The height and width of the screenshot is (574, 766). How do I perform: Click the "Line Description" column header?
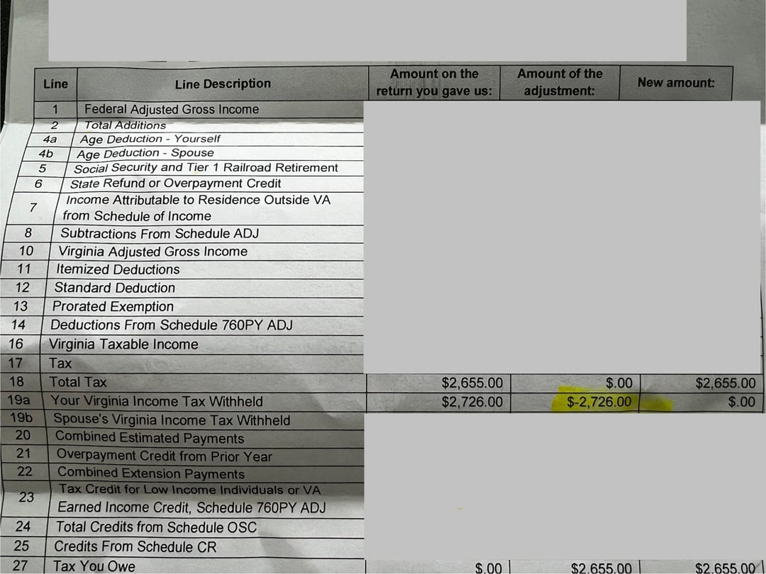[x=222, y=84]
